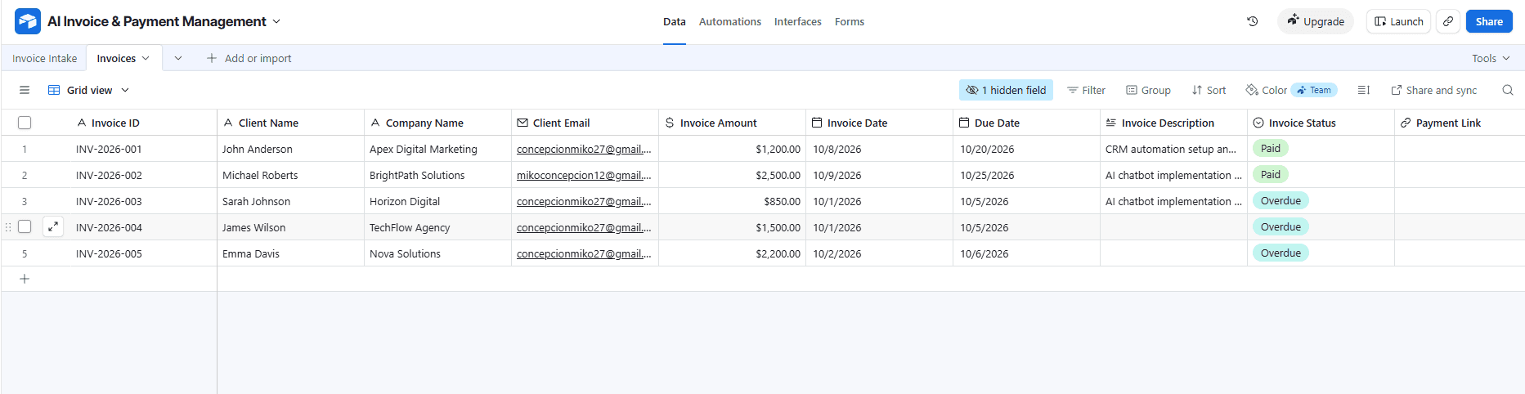Click the Launch button

(1398, 21)
